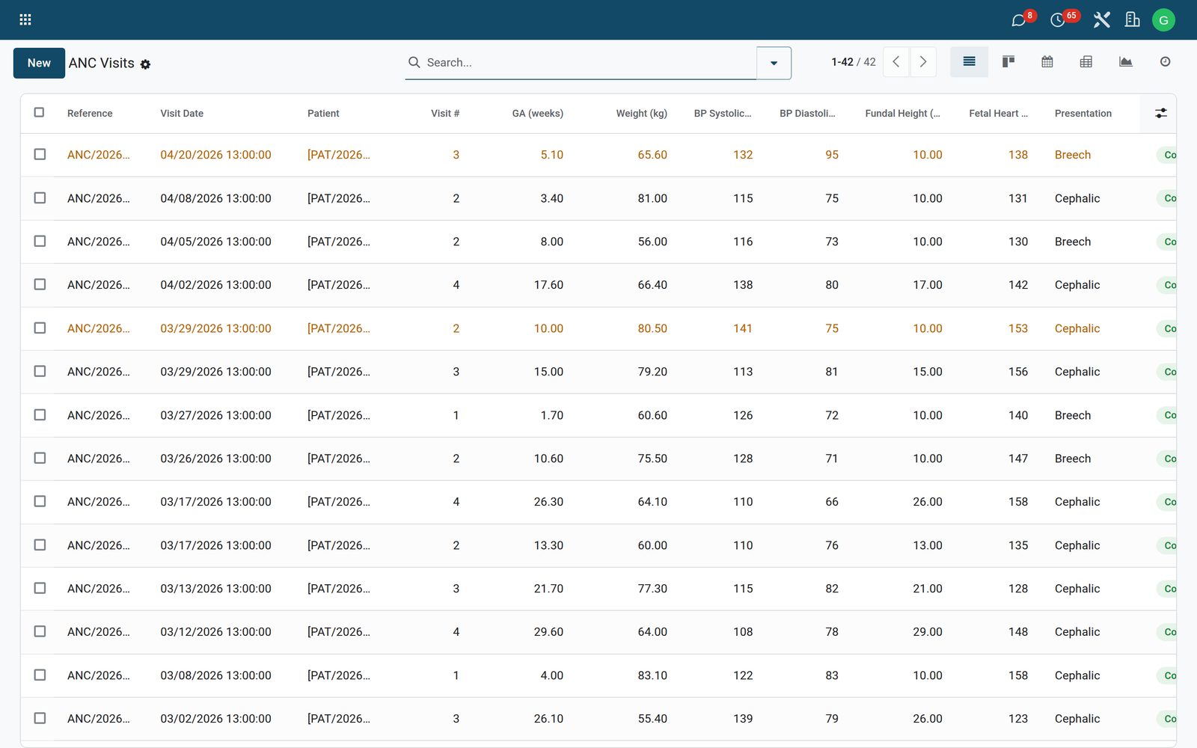Open the ANC Visits settings gear
Screen dimensions: 1197x748
coord(145,64)
